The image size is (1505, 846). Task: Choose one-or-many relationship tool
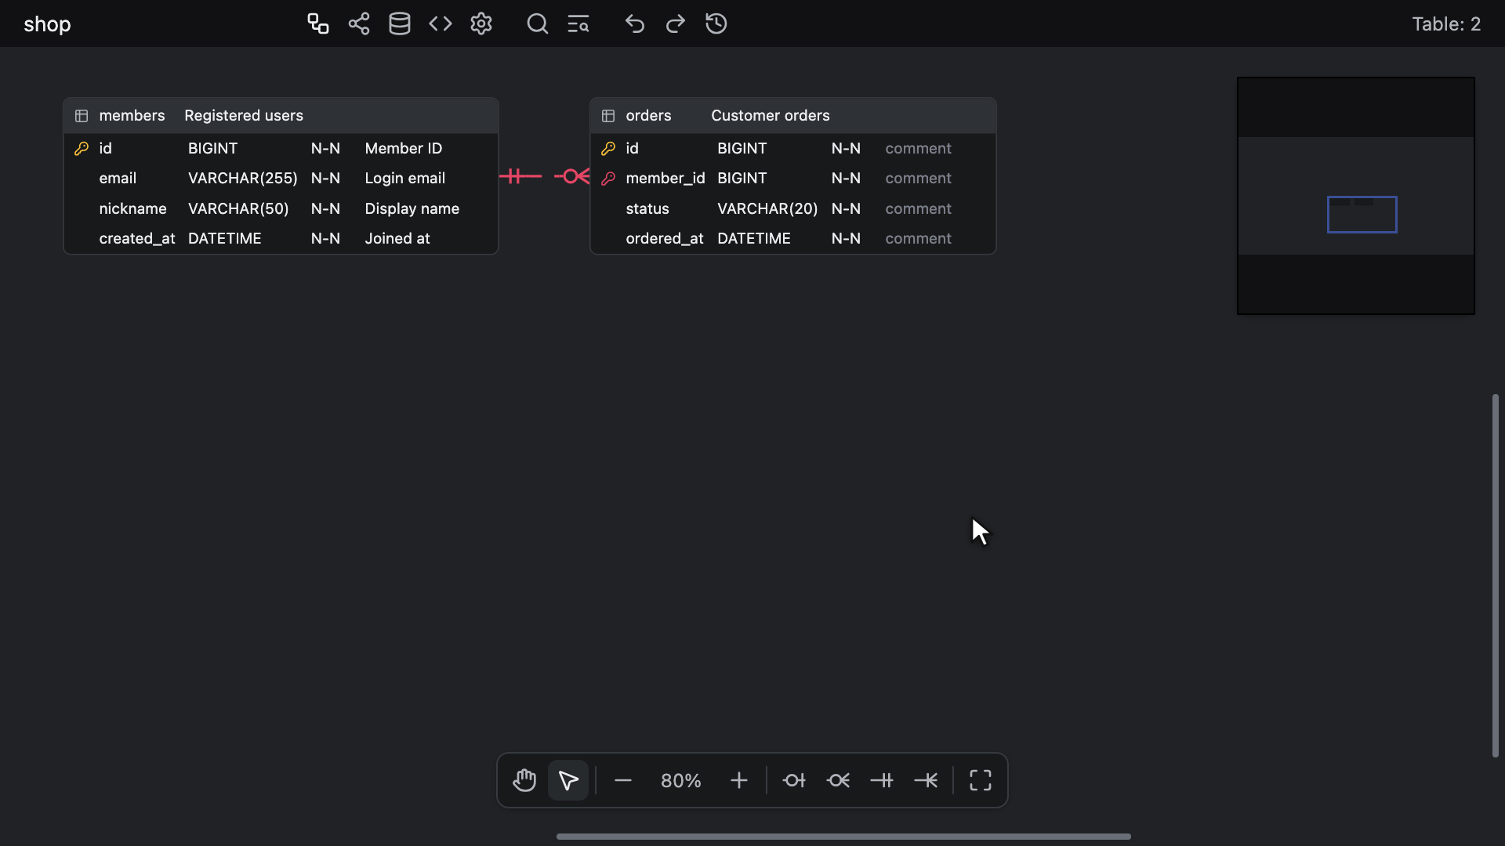[926, 780]
